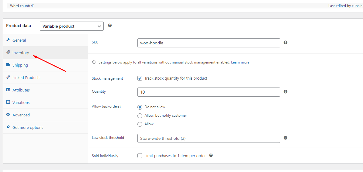Click the SKU text field
The height and width of the screenshot is (172, 363).
[209, 43]
